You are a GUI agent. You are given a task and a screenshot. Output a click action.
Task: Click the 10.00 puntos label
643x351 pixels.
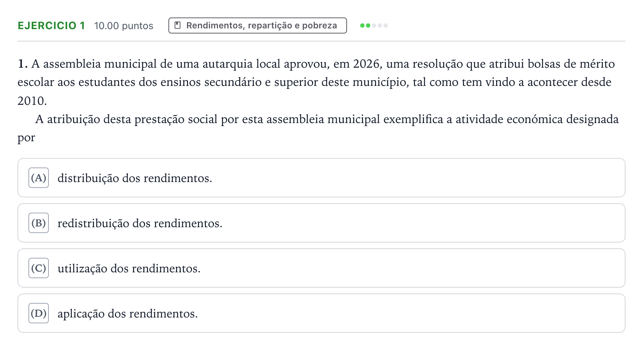pos(124,26)
